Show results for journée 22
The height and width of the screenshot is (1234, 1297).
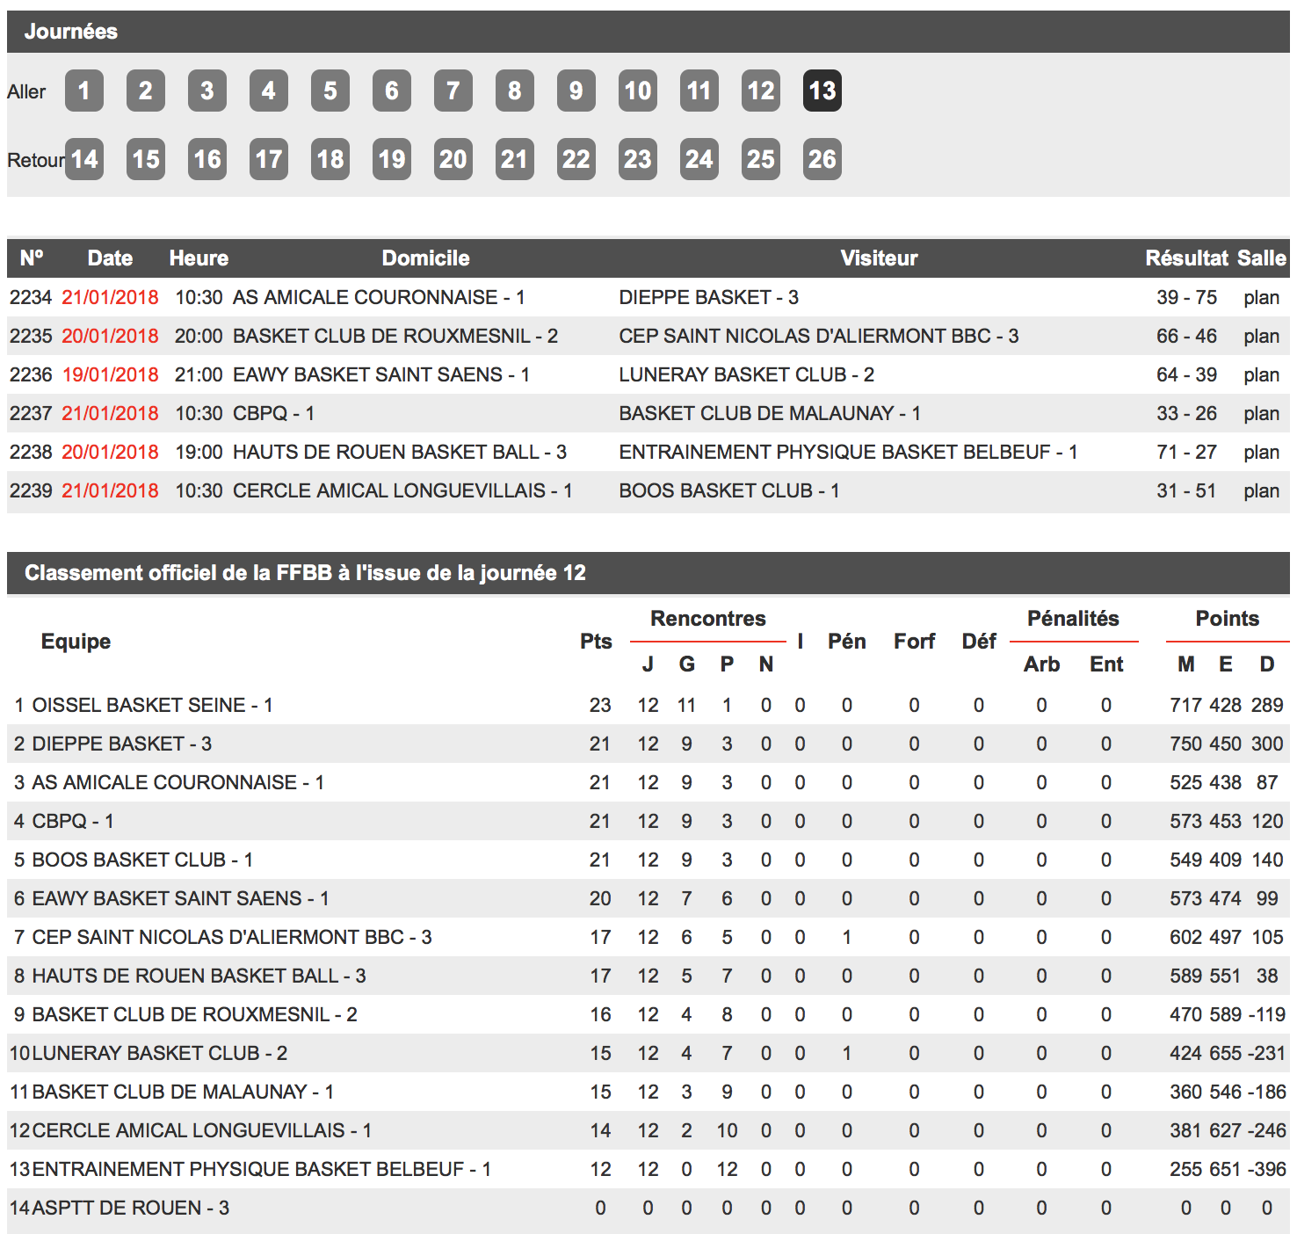click(576, 159)
